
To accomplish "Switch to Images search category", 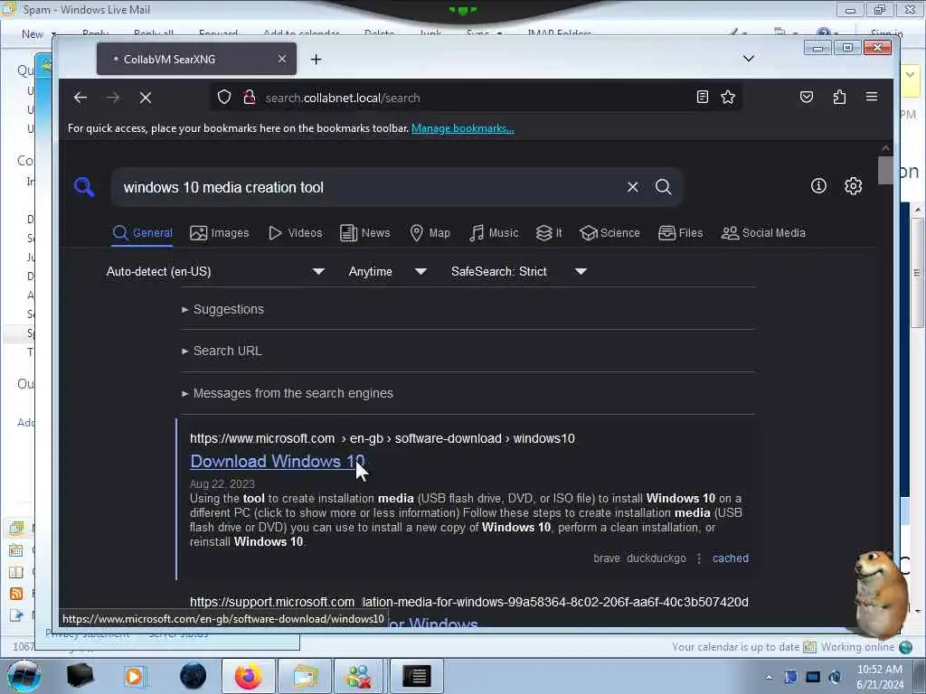I will click(220, 233).
